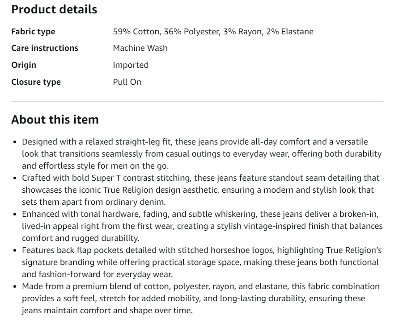Click the premium blend fabric paragraph
403x323 pixels.
(x=201, y=298)
